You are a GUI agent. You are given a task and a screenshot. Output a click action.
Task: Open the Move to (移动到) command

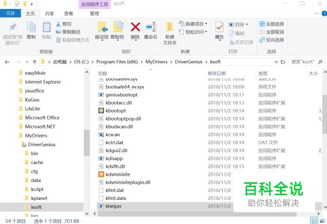click(102, 31)
